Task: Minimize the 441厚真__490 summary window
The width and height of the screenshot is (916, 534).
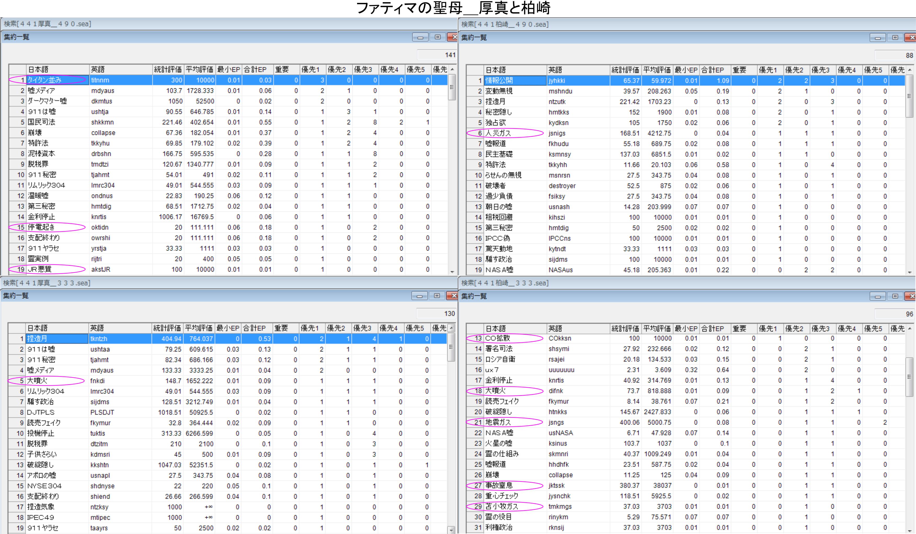Action: click(420, 37)
